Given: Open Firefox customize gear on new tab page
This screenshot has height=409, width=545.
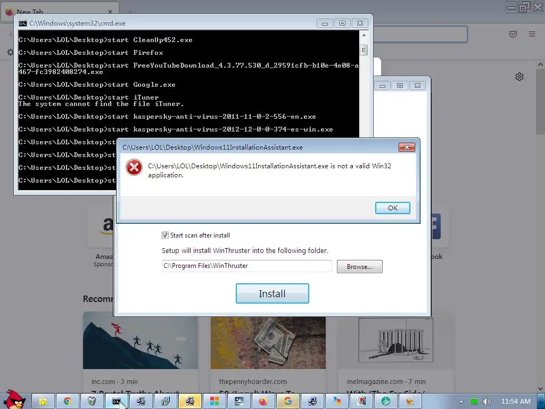Looking at the screenshot, I should click(x=519, y=77).
